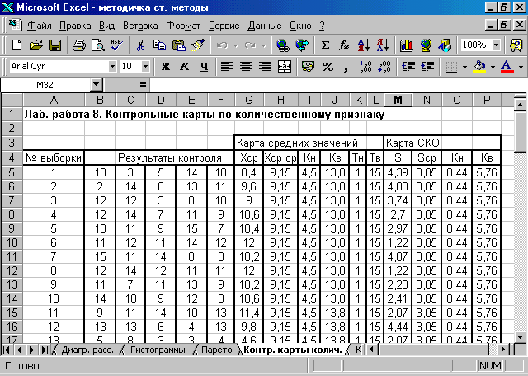Open the 100% zoom dropdown
The height and width of the screenshot is (376, 528).
point(496,45)
